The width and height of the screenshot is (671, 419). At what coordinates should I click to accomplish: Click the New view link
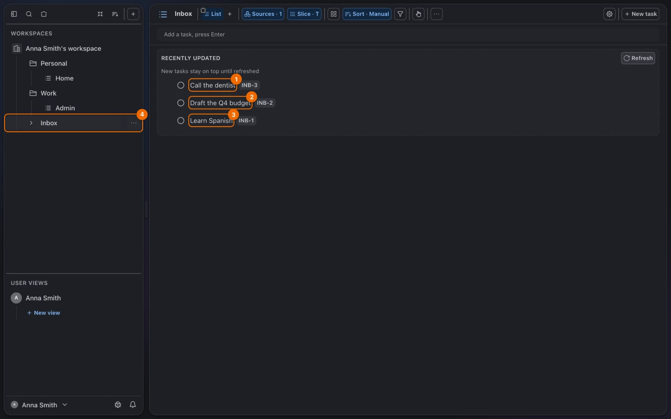pos(44,313)
